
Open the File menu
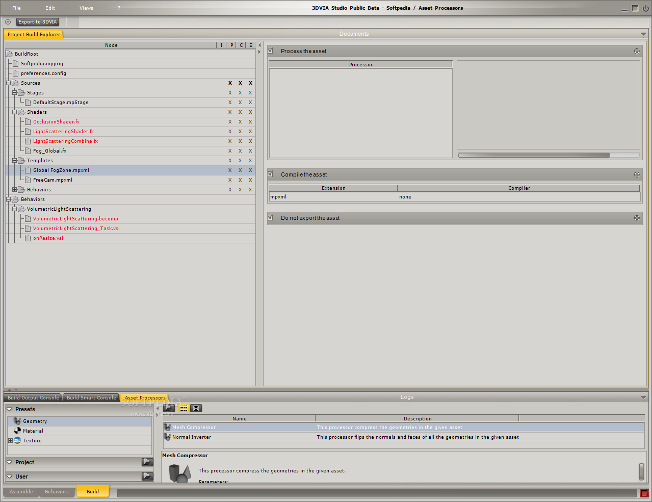point(16,8)
